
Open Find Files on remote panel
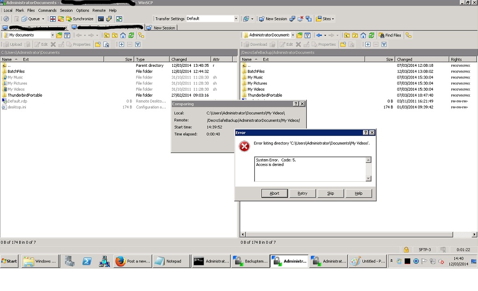pyautogui.click(x=390, y=35)
